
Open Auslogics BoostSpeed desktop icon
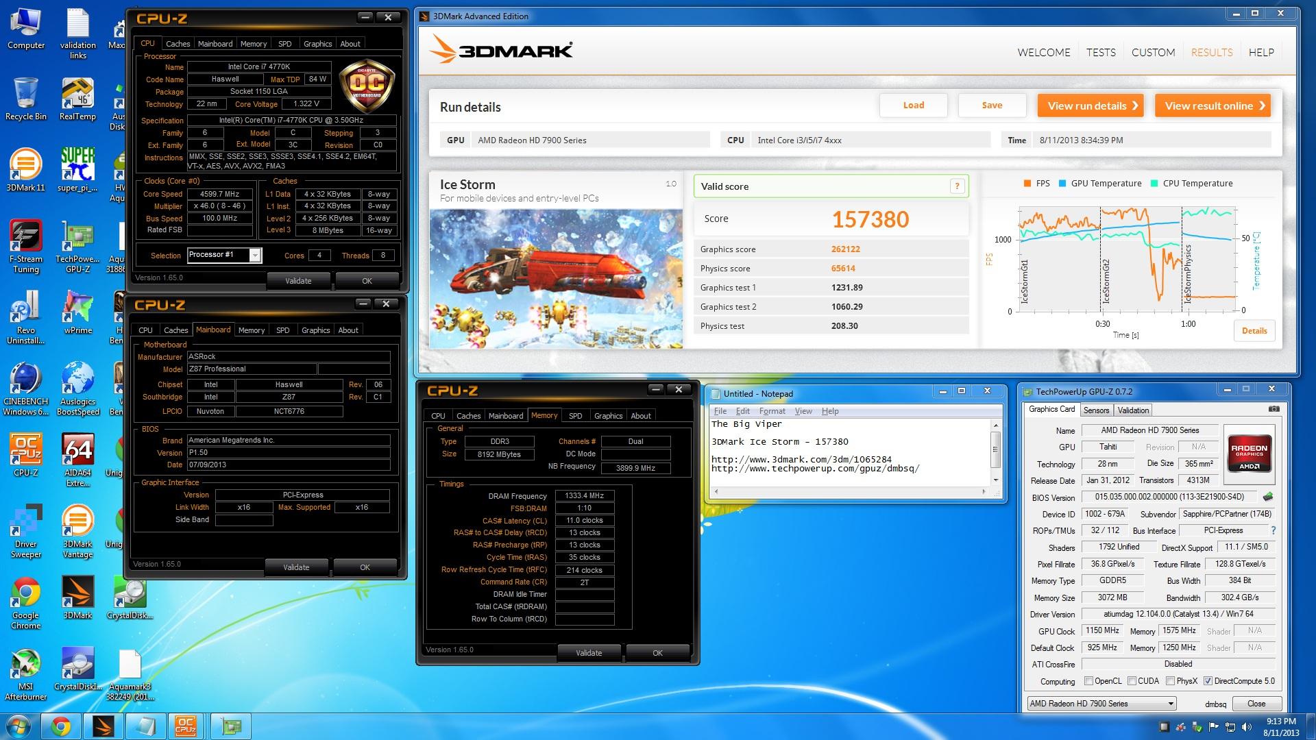tap(78, 389)
